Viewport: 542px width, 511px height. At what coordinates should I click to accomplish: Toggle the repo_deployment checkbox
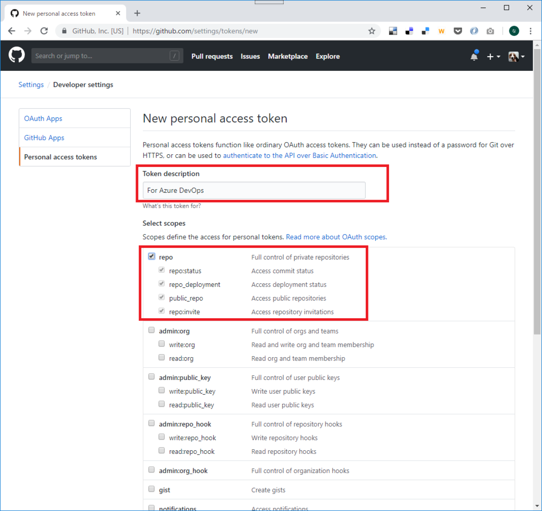[x=161, y=284]
